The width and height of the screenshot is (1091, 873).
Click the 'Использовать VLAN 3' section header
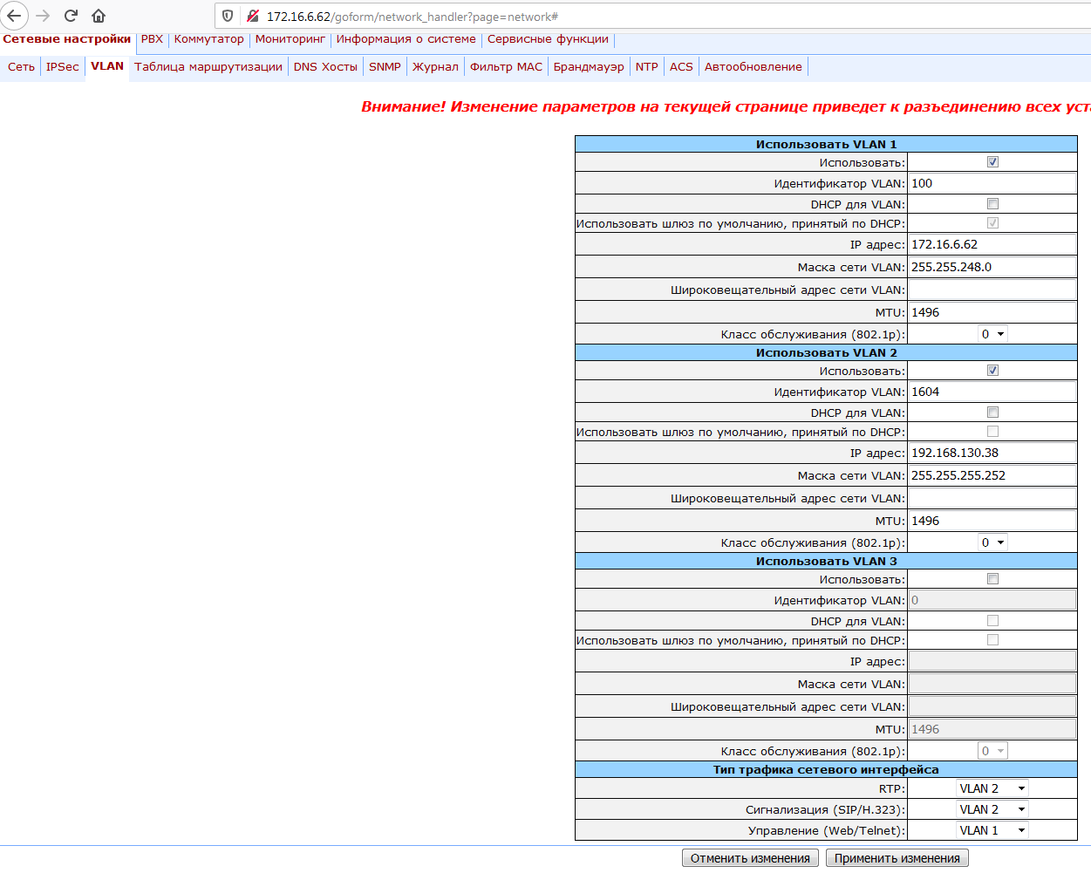click(826, 562)
